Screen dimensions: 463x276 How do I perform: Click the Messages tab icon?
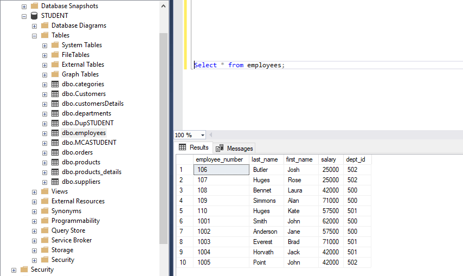(x=220, y=148)
